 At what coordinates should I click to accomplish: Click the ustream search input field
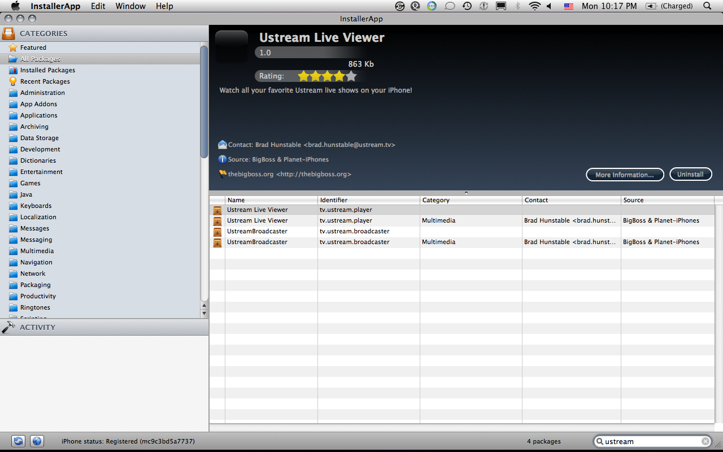tap(650, 441)
